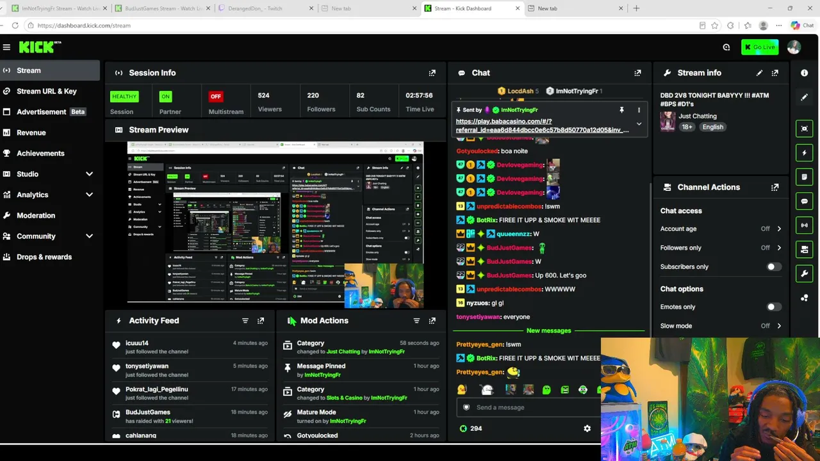Screen dimensions: 820x461
Task: Pop out the Channel Actions panel
Action: (x=775, y=188)
